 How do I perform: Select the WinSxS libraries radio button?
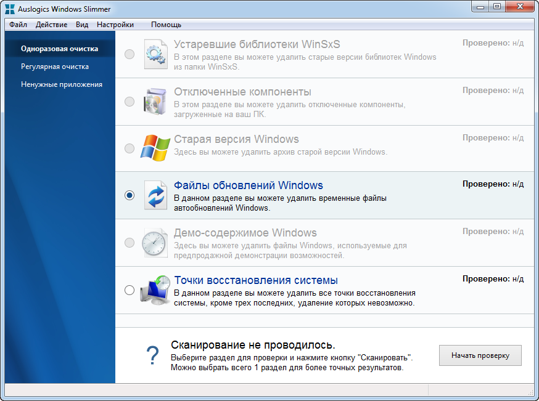click(130, 54)
